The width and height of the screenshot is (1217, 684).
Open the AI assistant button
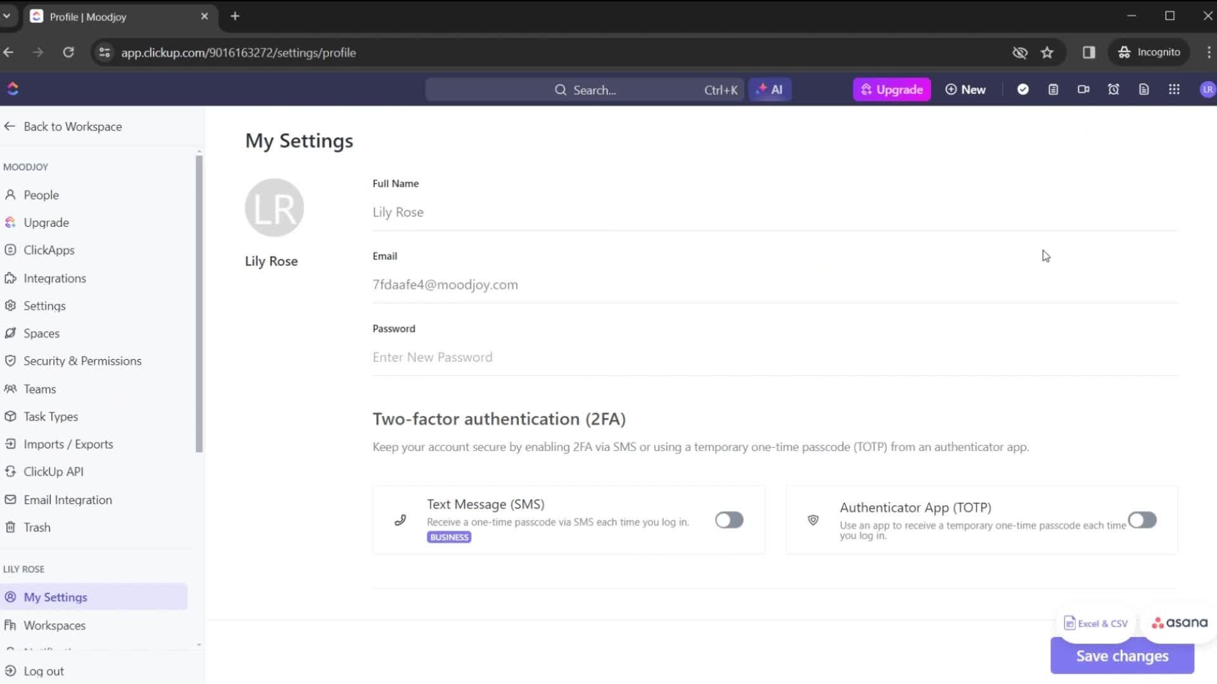[769, 90]
